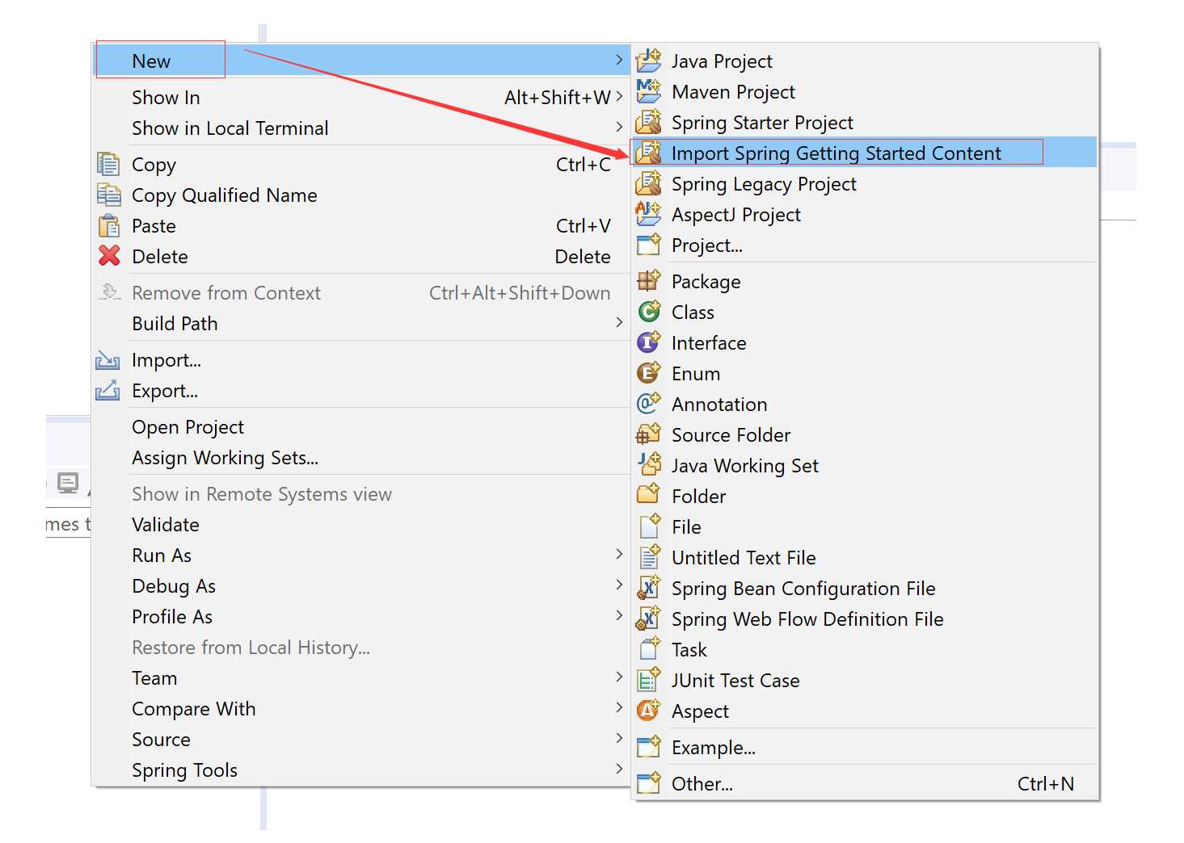Click the Spring Bean Configuration File icon
This screenshot has height=843, width=1184.
[648, 588]
